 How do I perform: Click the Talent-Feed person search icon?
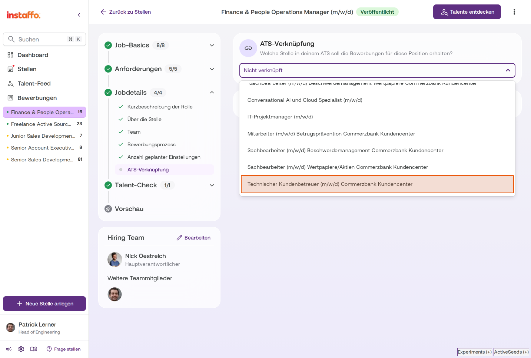[x=10, y=84]
